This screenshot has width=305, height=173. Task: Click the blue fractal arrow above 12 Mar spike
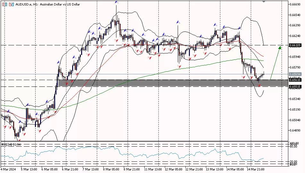178,22
